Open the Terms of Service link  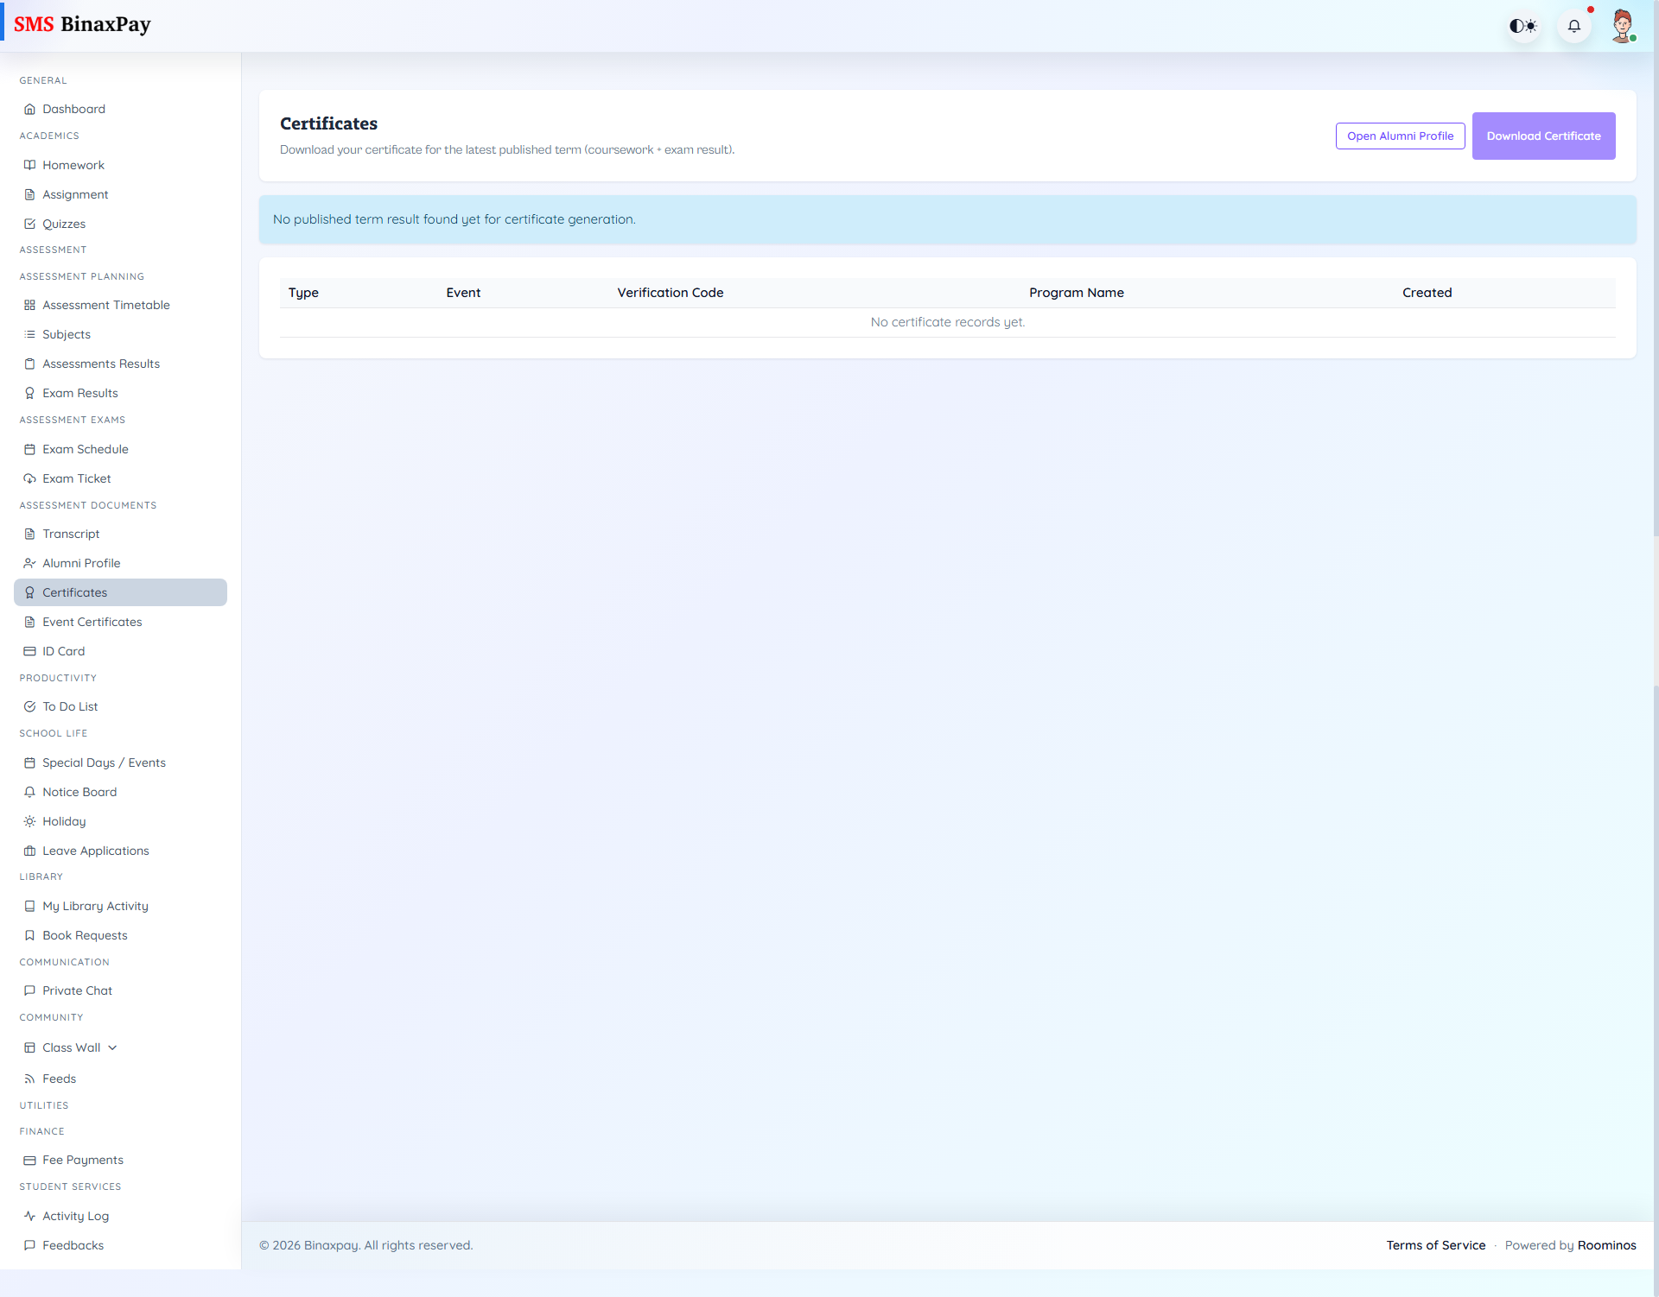pos(1435,1245)
